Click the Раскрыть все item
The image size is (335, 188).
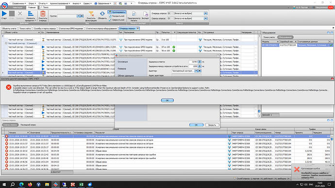pos(117,16)
